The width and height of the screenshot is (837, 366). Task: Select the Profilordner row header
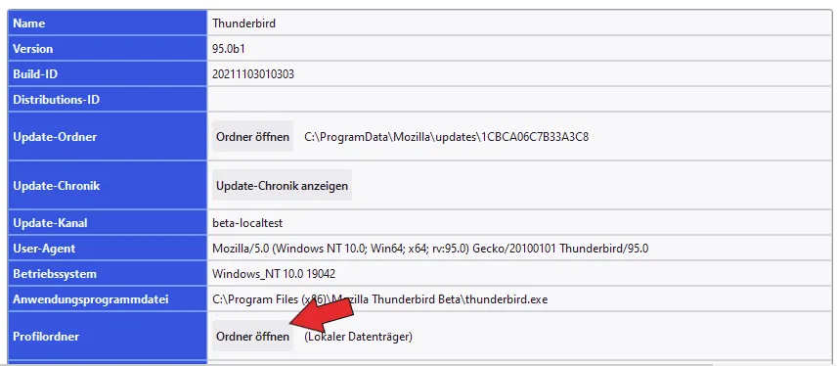[x=108, y=337]
